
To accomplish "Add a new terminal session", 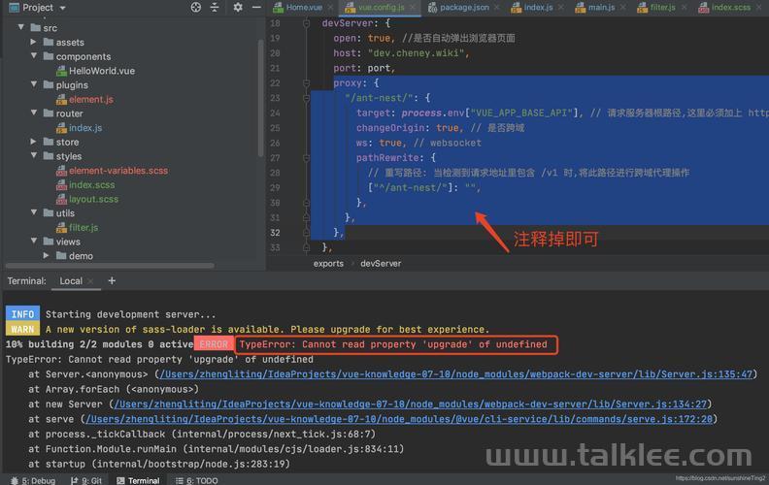I will coord(112,280).
